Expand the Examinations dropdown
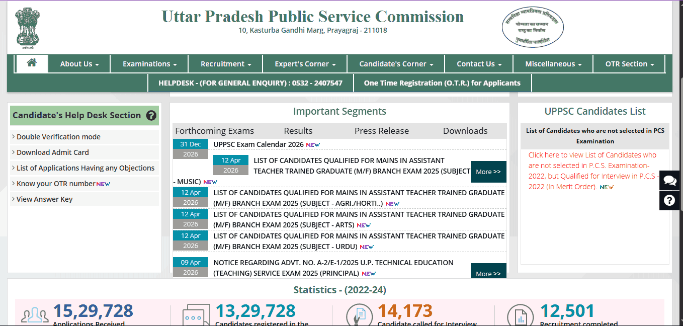 point(149,63)
